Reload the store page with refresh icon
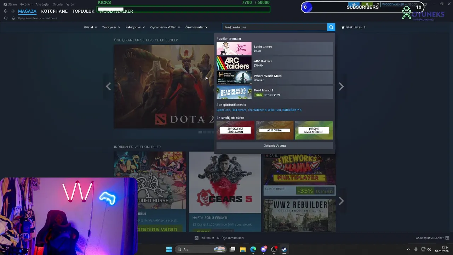Screen dimensions: 453x255 [6, 18]
